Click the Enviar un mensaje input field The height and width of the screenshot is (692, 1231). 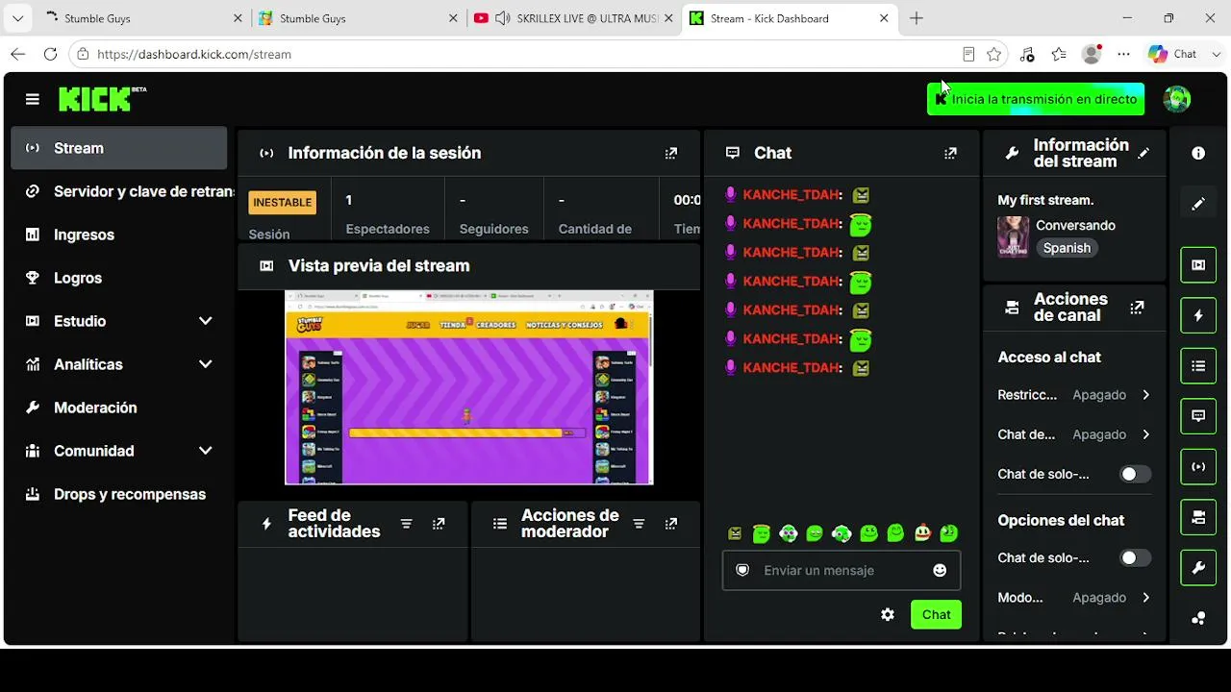pyautogui.click(x=842, y=570)
